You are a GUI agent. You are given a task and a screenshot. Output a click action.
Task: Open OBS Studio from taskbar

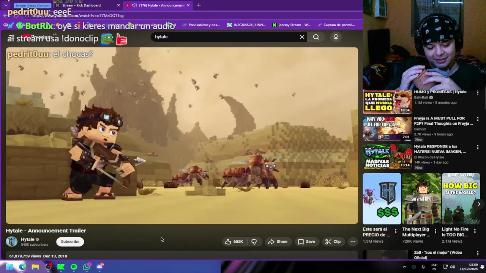pos(48,267)
